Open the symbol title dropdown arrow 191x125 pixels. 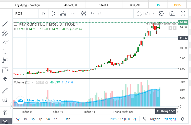pos(77,24)
